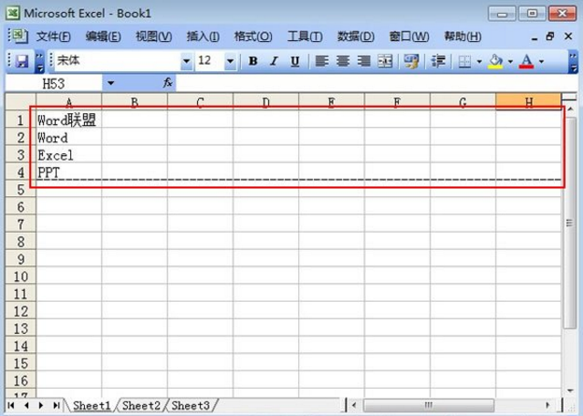The width and height of the screenshot is (583, 416).
Task: Click the indent icon in toolbar
Action: 438,61
